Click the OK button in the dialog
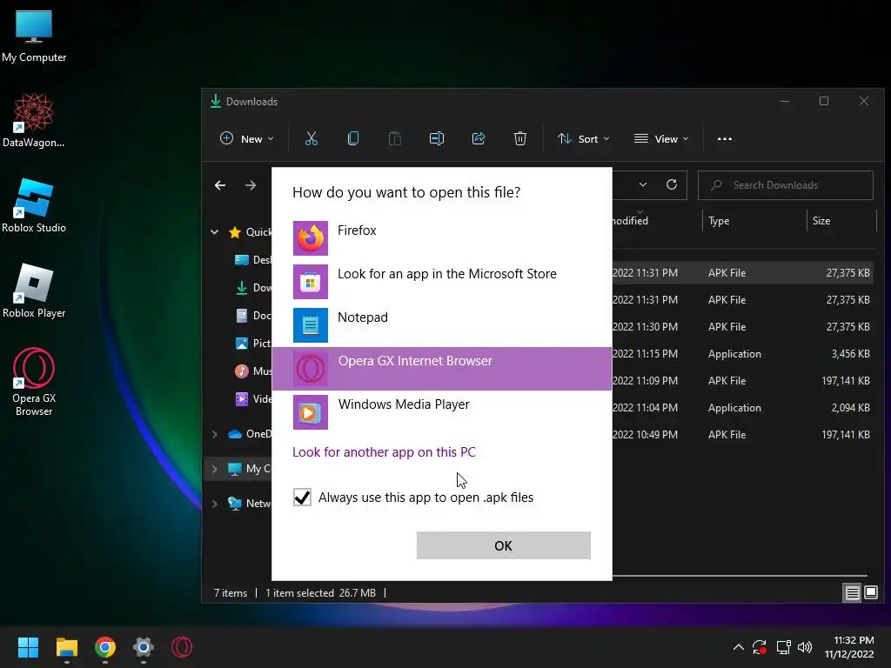This screenshot has width=891, height=668. (504, 545)
